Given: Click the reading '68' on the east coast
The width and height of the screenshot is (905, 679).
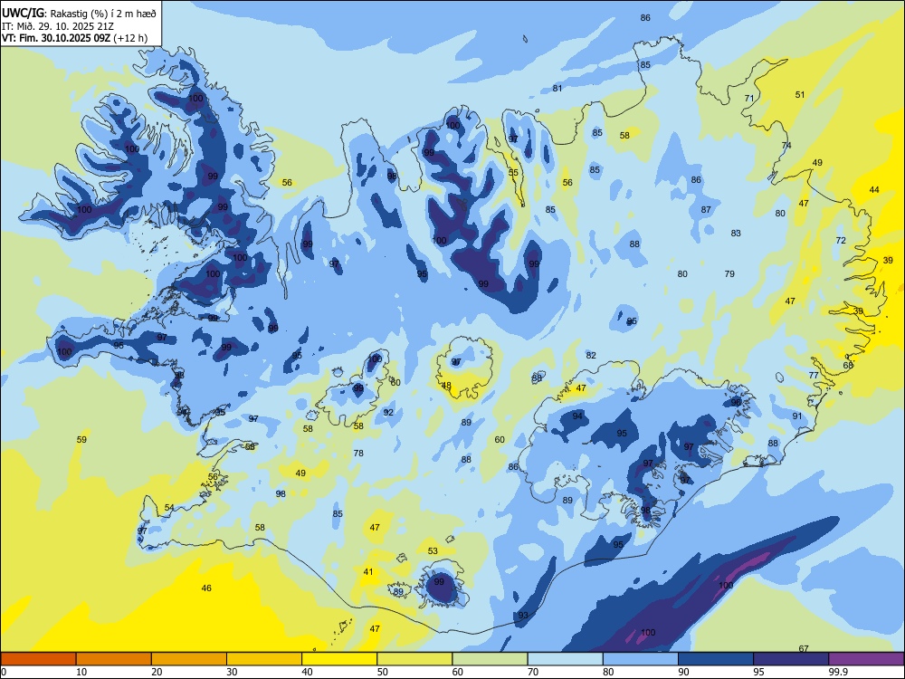Looking at the screenshot, I should pyautogui.click(x=848, y=365).
